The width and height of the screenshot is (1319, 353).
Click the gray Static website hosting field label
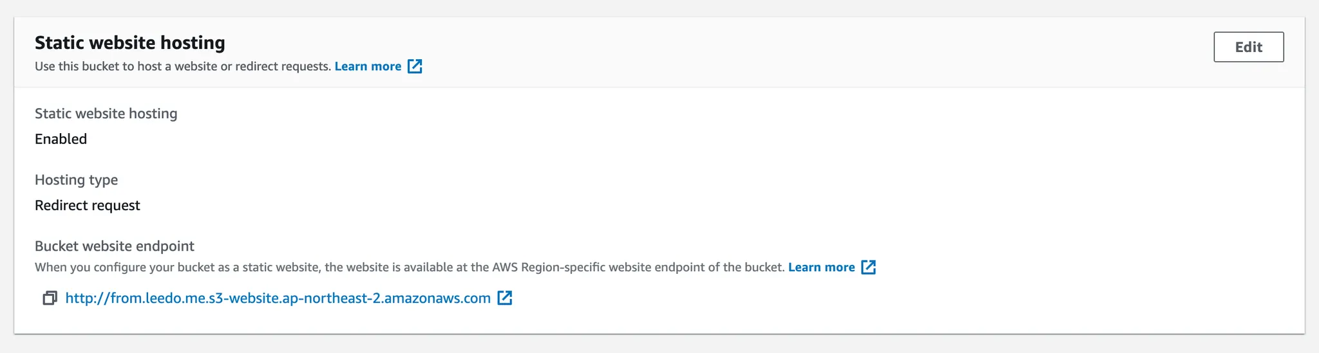tap(106, 114)
